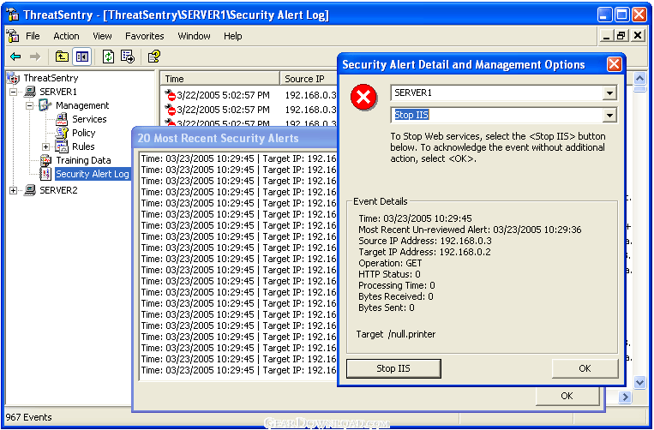Screen dimensions: 654x430
Task: Open the Favorites menu
Action: pos(144,36)
